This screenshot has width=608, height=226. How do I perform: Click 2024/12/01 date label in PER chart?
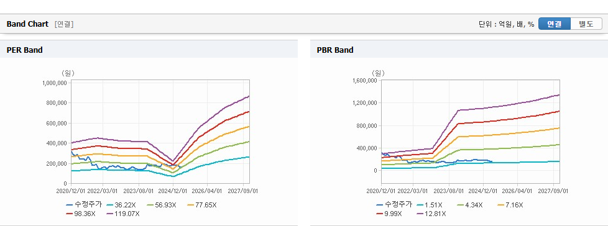pyautogui.click(x=173, y=191)
